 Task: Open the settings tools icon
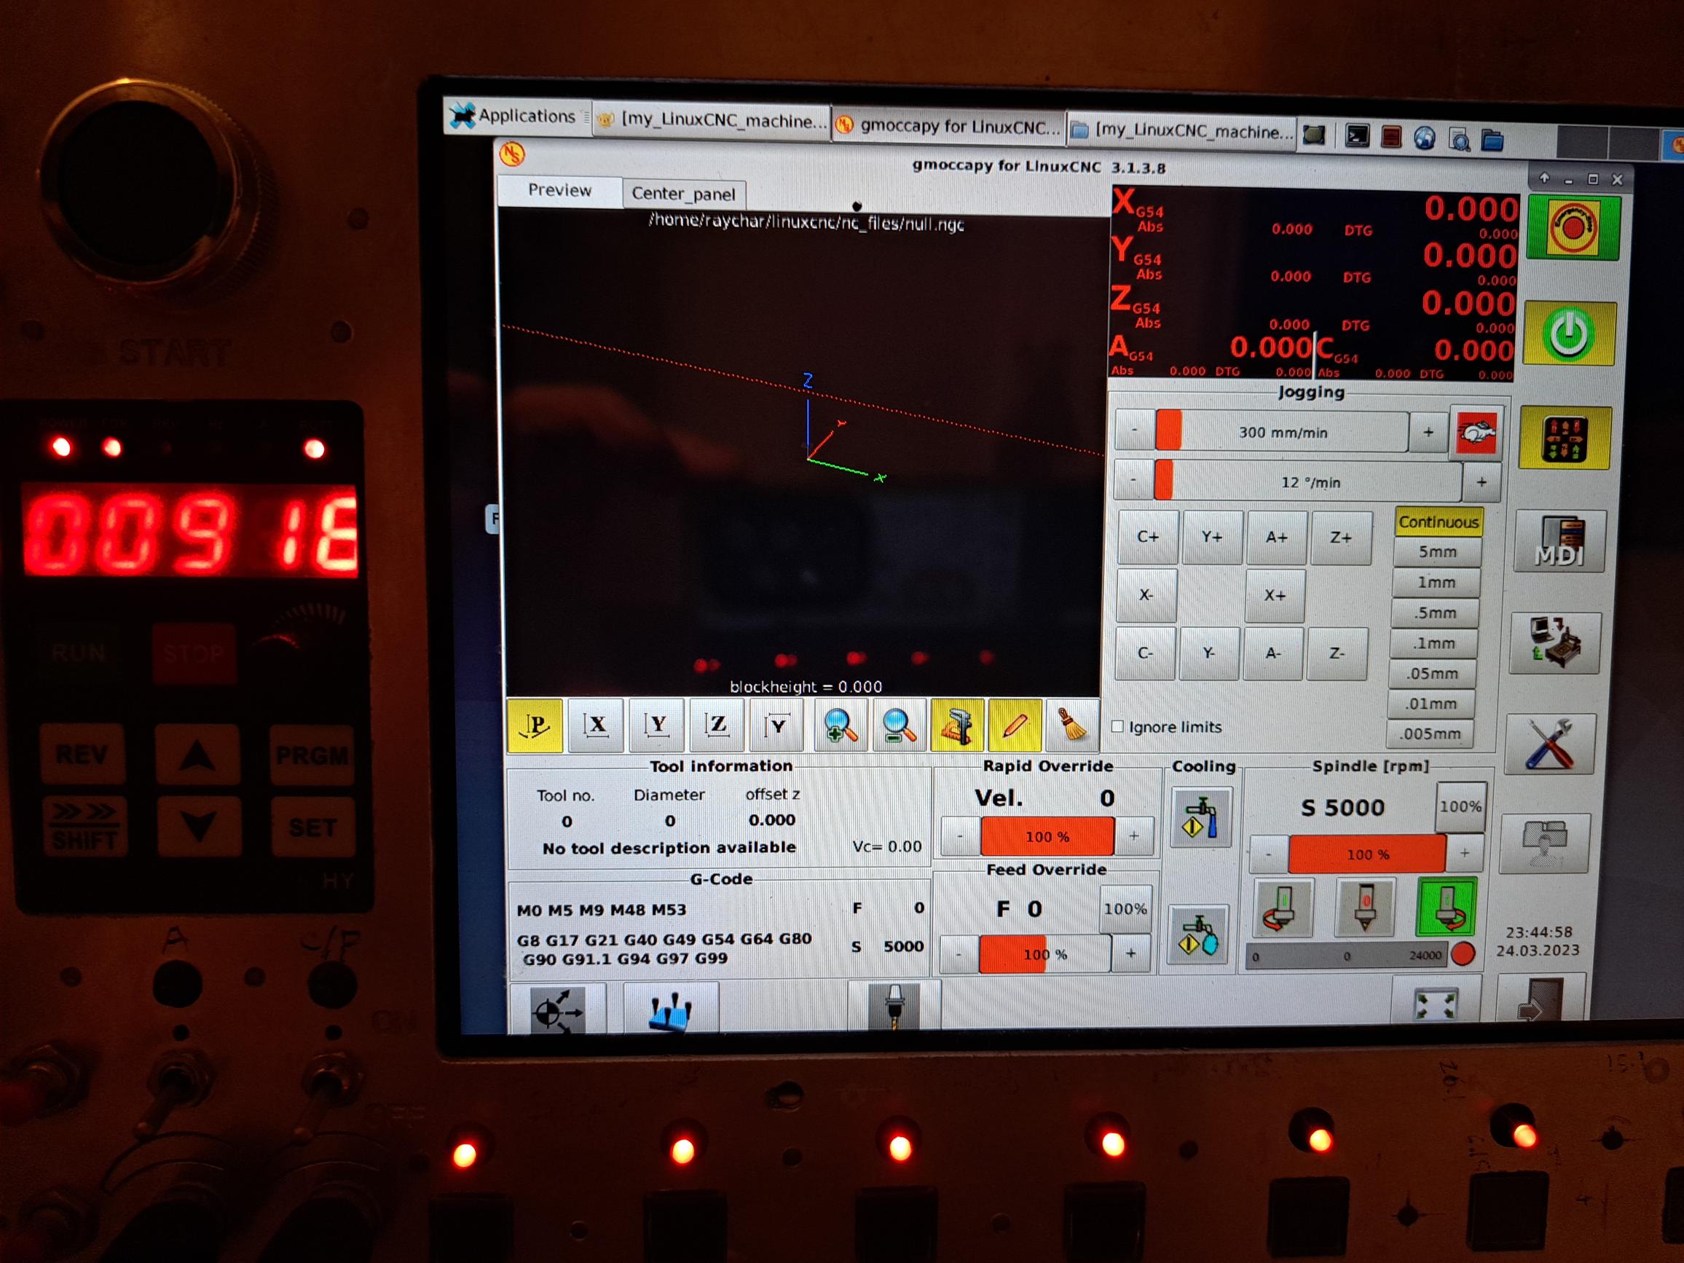click(1550, 744)
